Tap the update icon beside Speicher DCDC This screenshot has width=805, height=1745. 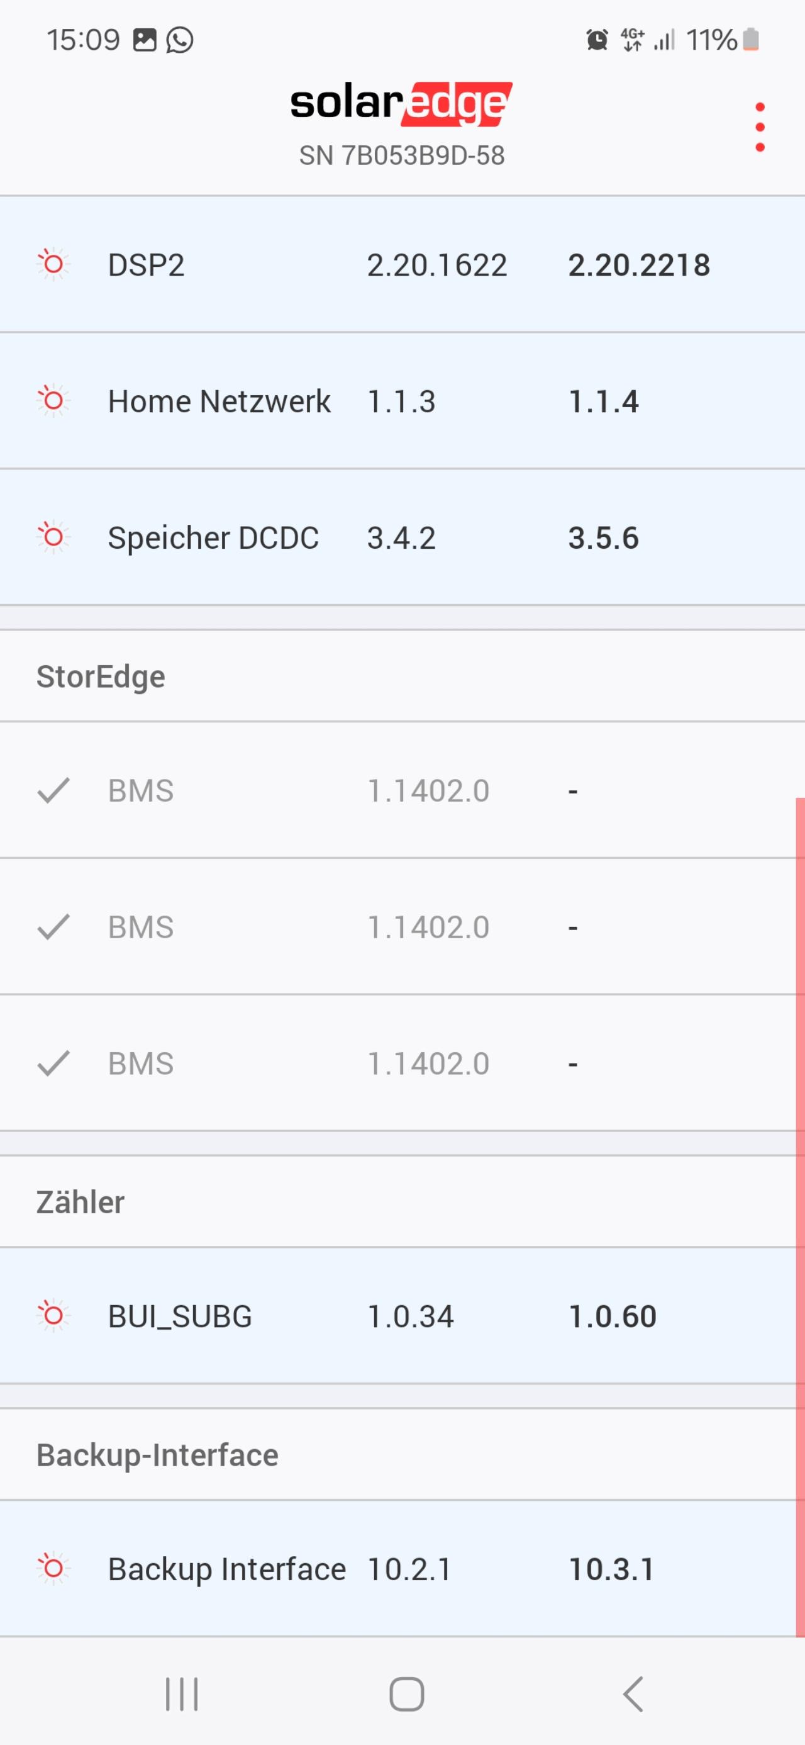(53, 537)
